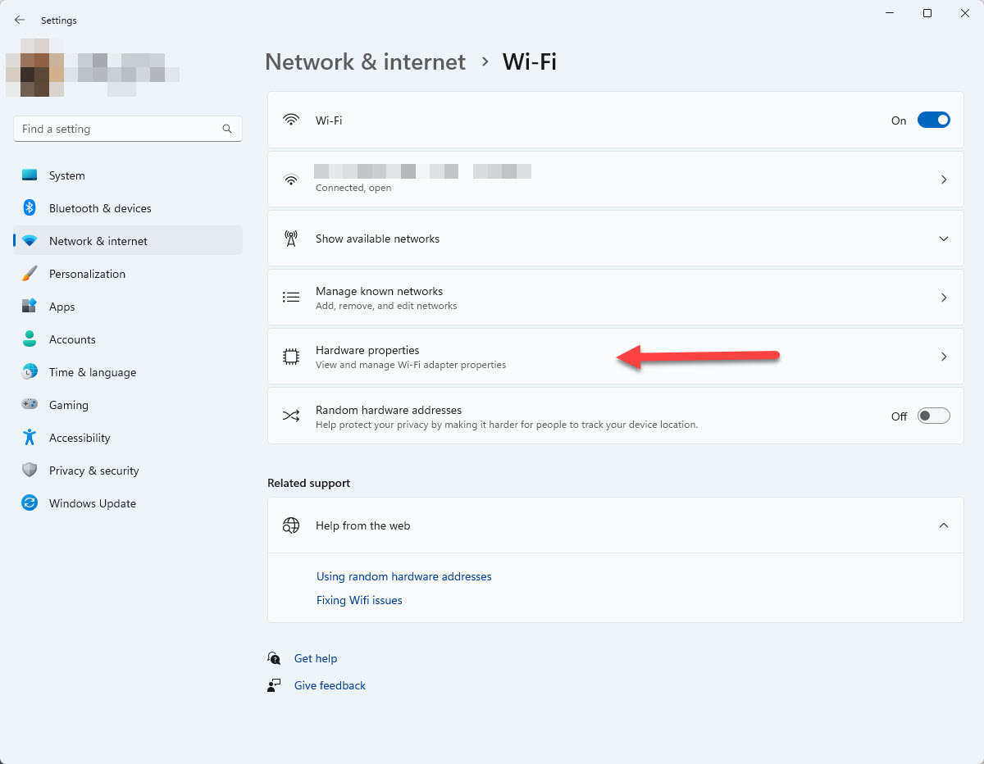Click the back arrow in Settings
Viewport: 984px width, 764px height.
click(20, 20)
